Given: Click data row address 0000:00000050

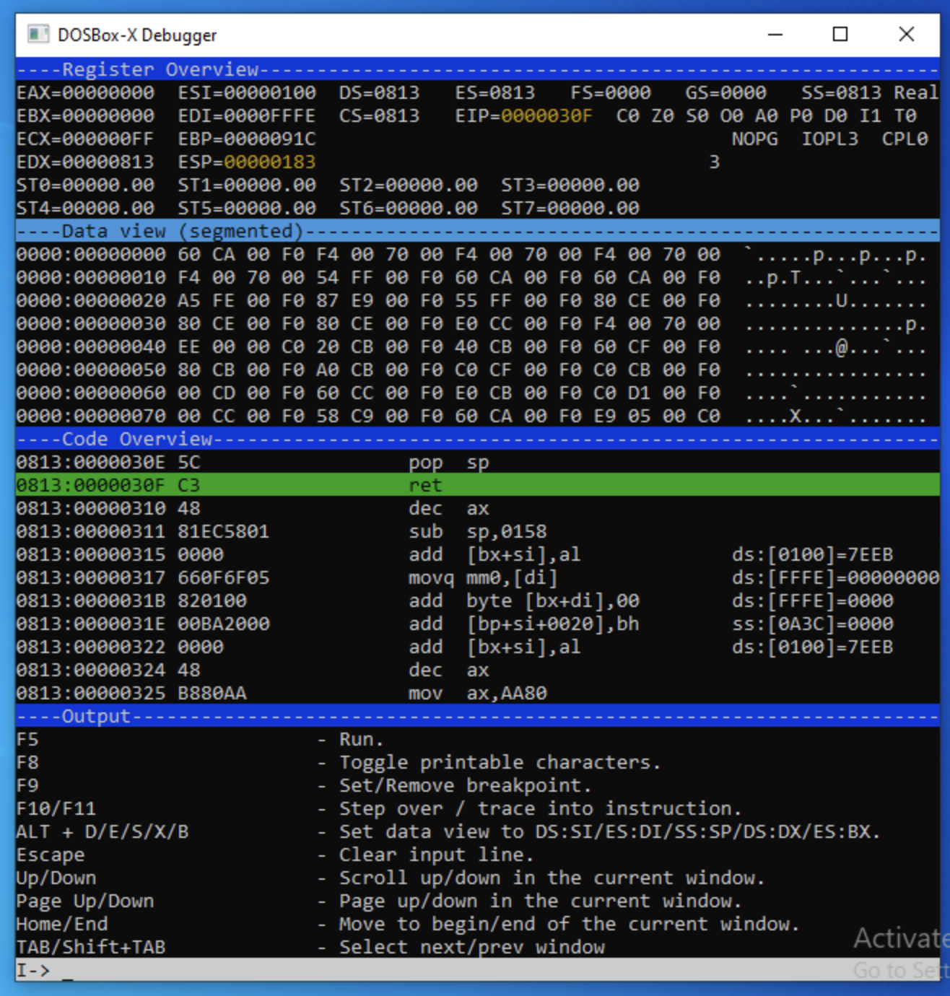Looking at the screenshot, I should click(91, 370).
